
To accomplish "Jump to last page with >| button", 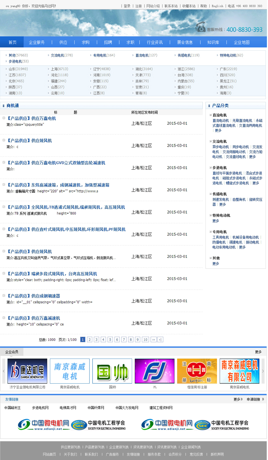I will click(160, 340).
